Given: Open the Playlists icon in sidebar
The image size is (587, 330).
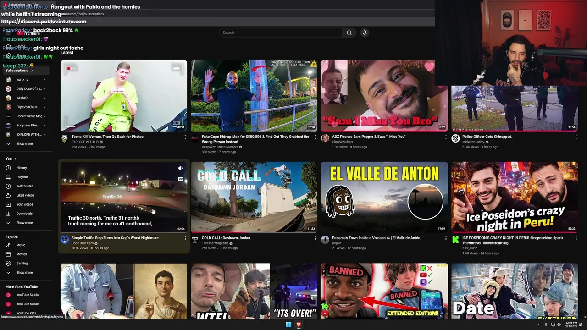Looking at the screenshot, I should click(8, 177).
